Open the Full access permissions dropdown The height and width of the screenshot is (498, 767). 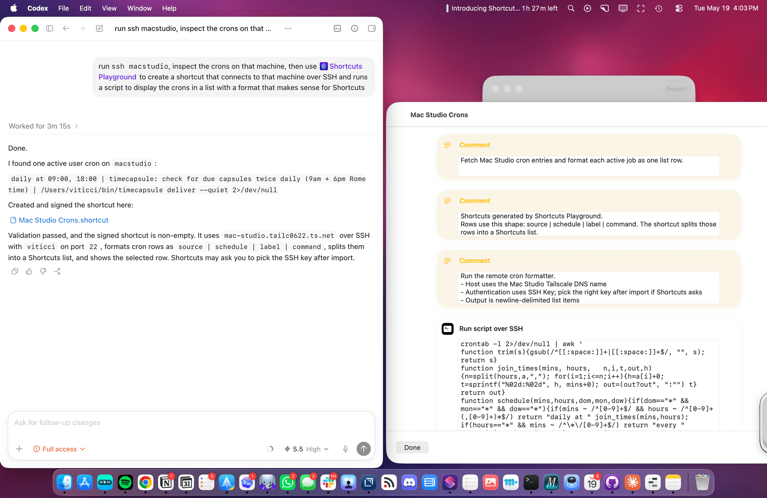(59, 449)
